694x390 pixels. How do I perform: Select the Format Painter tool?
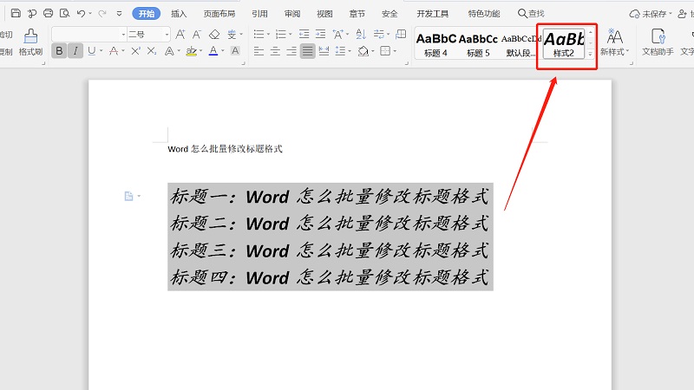pos(30,42)
